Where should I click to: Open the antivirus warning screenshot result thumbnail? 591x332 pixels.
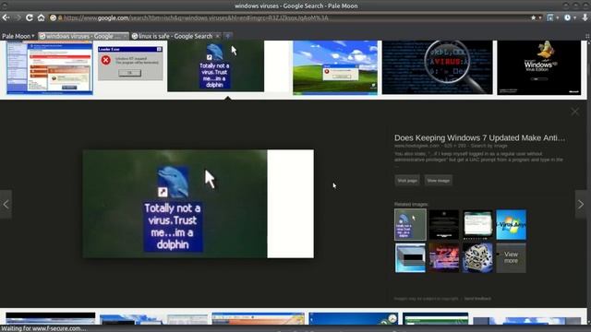tap(50, 67)
